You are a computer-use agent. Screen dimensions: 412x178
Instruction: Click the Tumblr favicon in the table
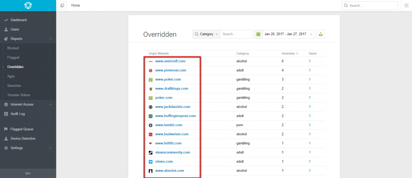pyautogui.click(x=151, y=125)
